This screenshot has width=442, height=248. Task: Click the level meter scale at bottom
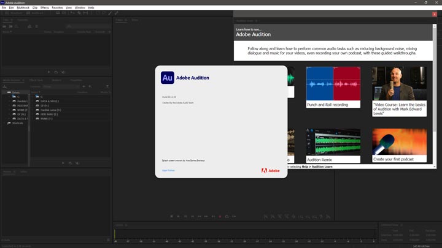click(245, 241)
